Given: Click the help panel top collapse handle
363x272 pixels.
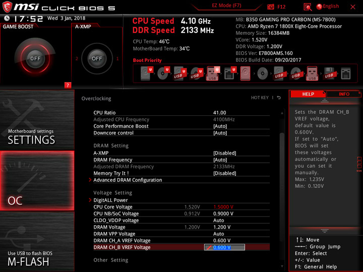Looking at the screenshot, I should (325, 101).
